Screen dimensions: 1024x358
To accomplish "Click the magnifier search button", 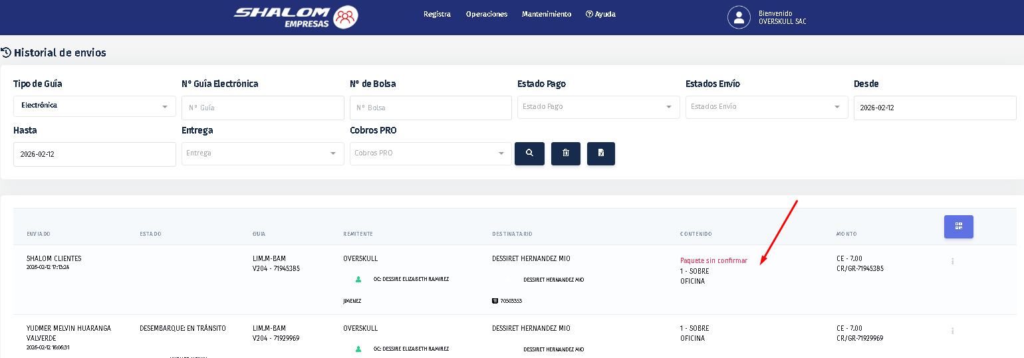I will tap(529, 153).
